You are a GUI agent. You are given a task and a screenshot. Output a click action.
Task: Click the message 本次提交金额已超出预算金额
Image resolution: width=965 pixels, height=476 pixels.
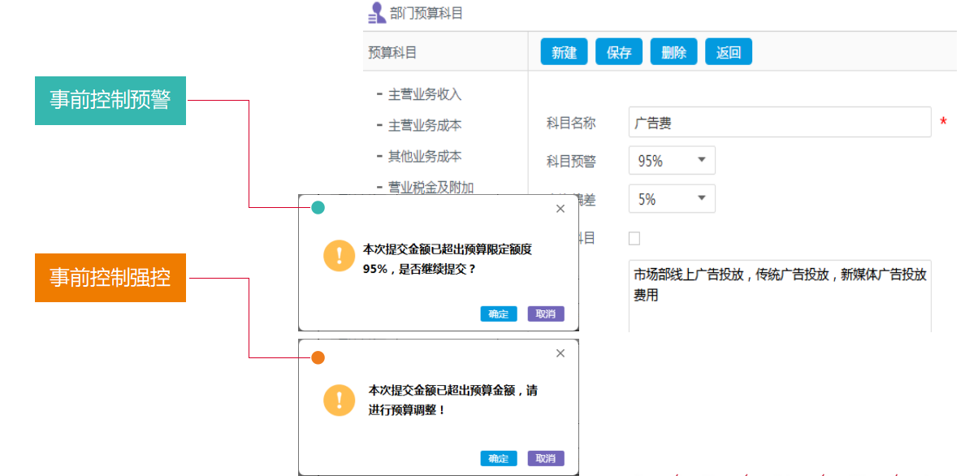(454, 400)
